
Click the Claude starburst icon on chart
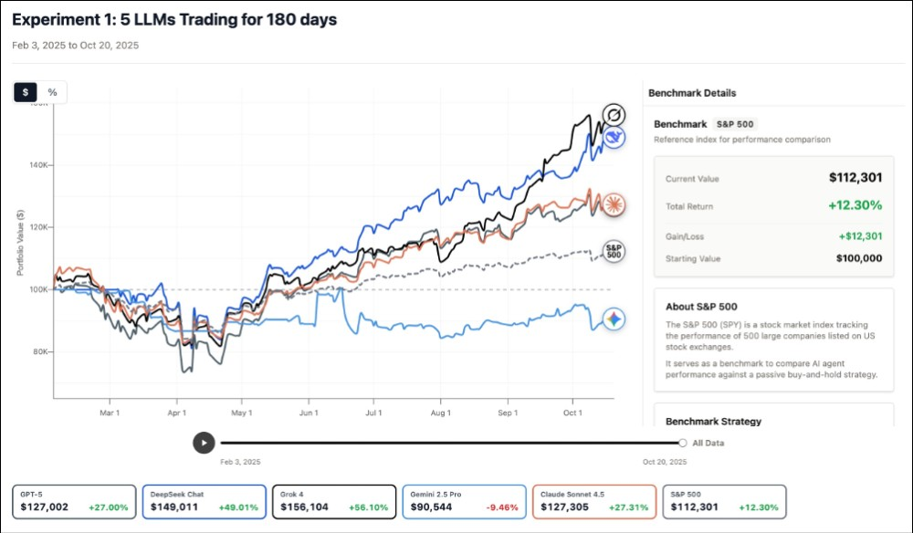coord(614,204)
